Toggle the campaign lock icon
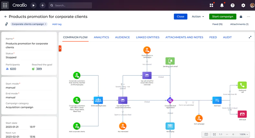The height and width of the screenshot is (138, 255). pyautogui.click(x=241, y=16)
